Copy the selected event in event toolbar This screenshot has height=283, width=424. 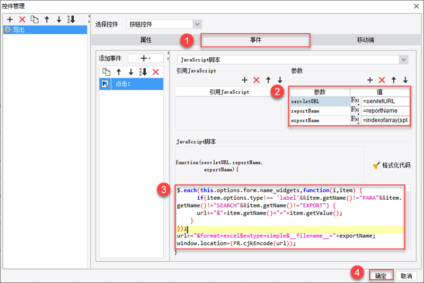click(107, 72)
